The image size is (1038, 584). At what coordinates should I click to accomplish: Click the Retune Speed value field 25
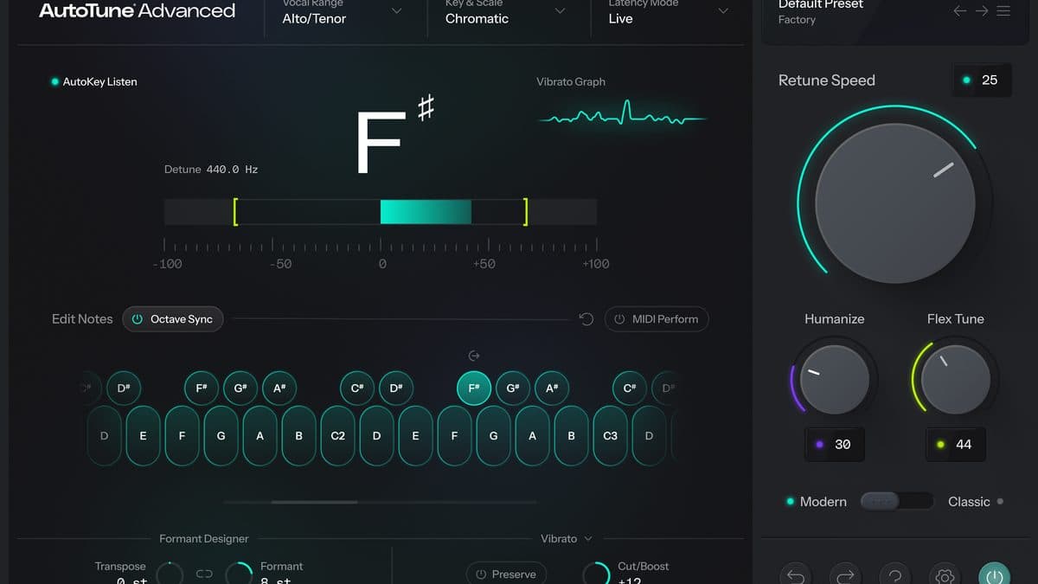pyautogui.click(x=981, y=80)
